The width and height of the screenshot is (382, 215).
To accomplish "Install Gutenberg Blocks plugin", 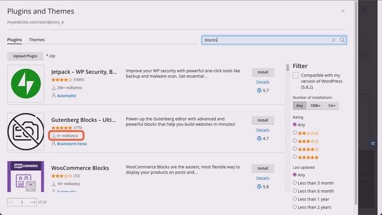I will 263,120.
